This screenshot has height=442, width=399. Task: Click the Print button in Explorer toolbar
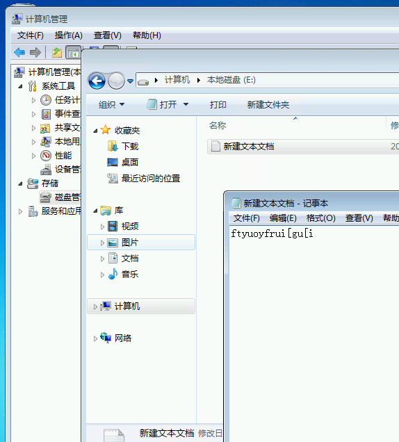tap(218, 104)
